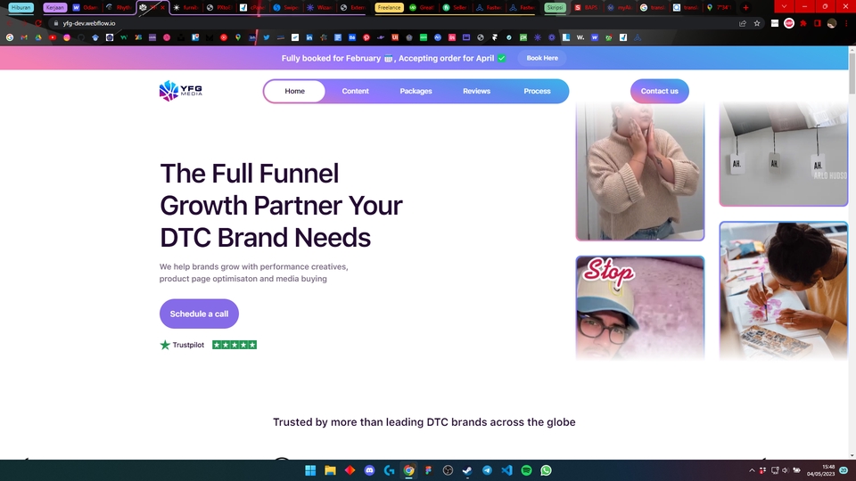Open the tab search dropdown arrow
856x481 pixels.
point(784,6)
